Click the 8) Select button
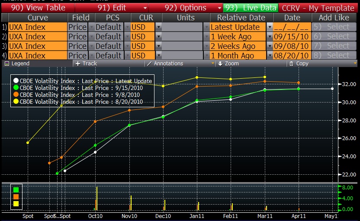This screenshot has width=360, height=221. point(334,55)
